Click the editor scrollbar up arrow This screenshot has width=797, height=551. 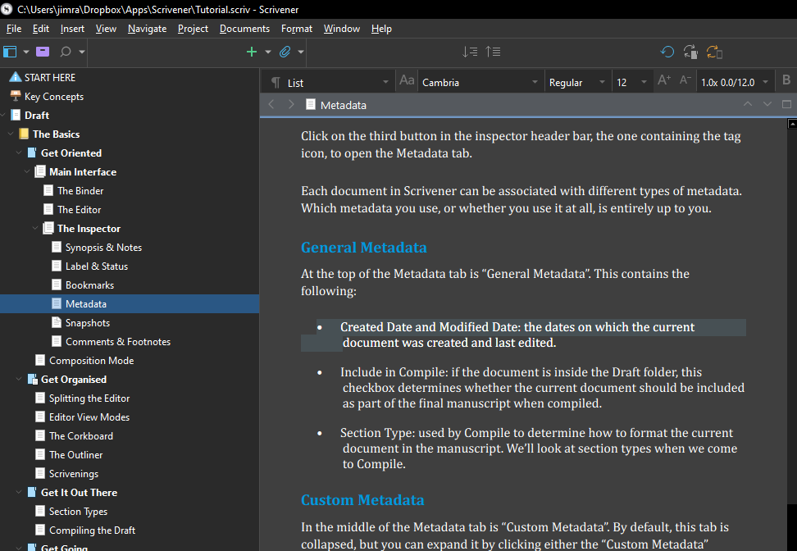pos(792,125)
